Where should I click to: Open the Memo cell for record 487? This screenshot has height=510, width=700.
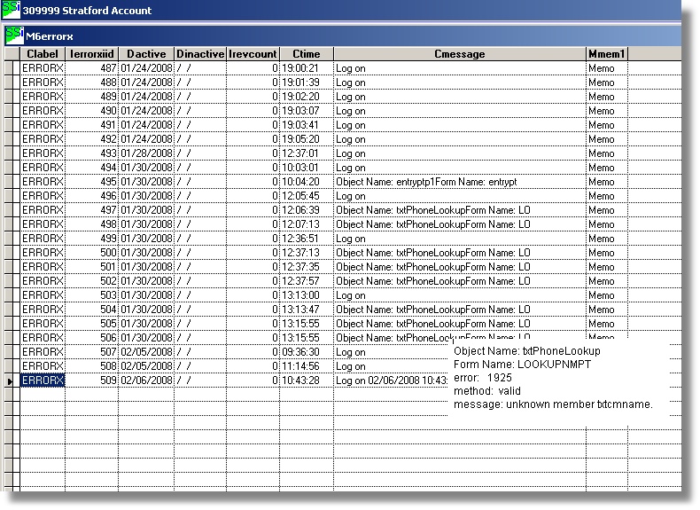(606, 68)
